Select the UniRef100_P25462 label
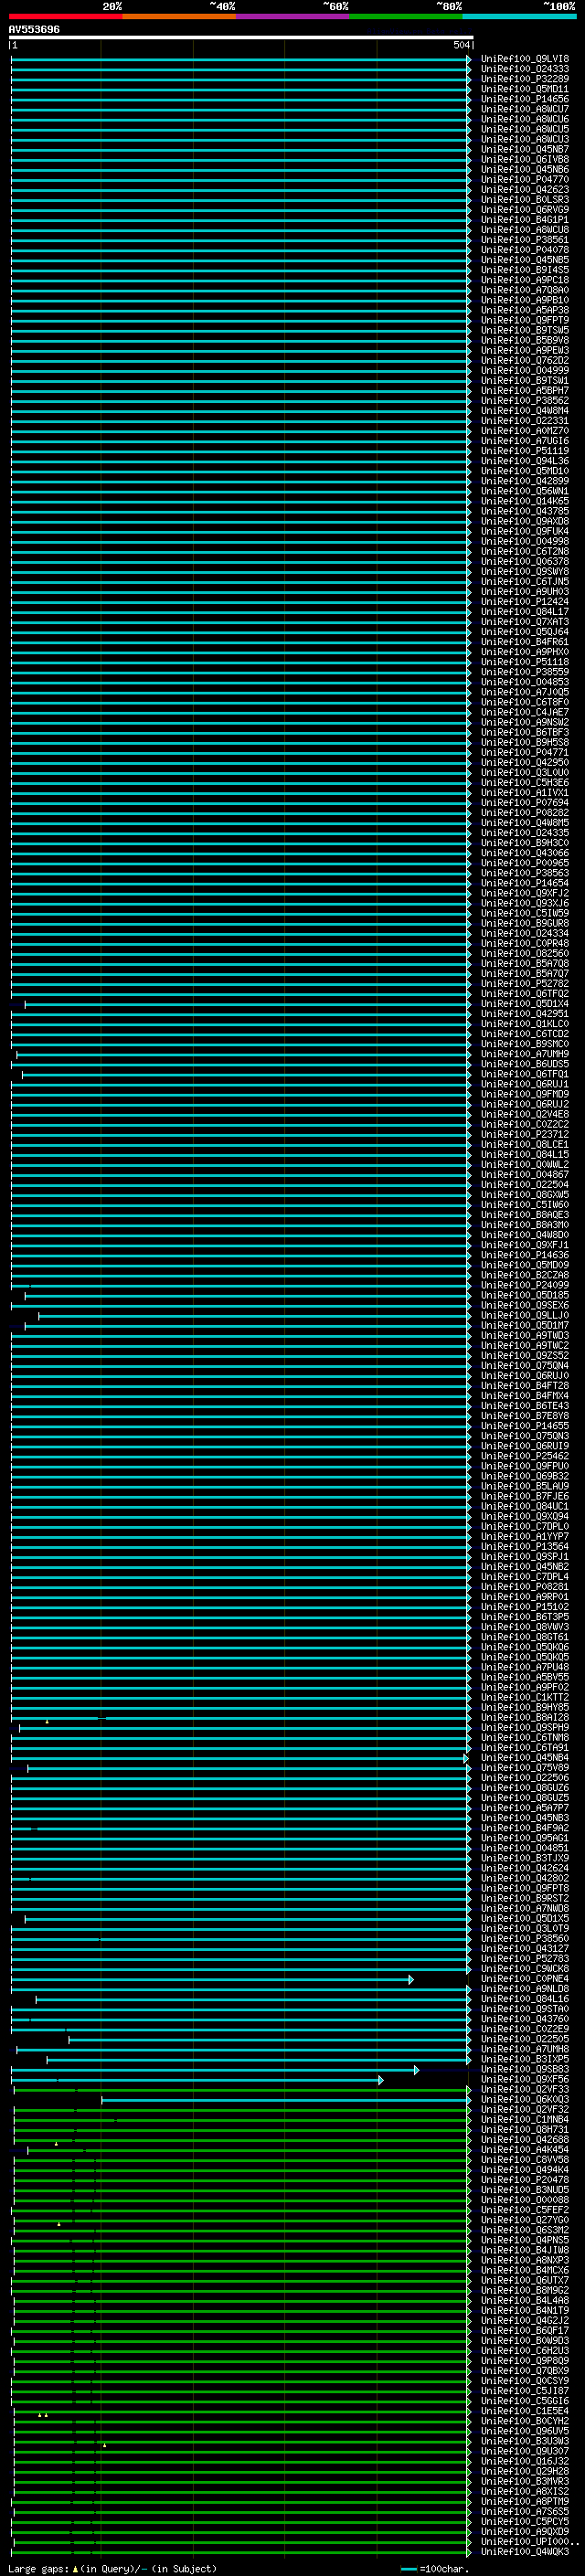The height and width of the screenshot is (2576, 585). [524, 1456]
